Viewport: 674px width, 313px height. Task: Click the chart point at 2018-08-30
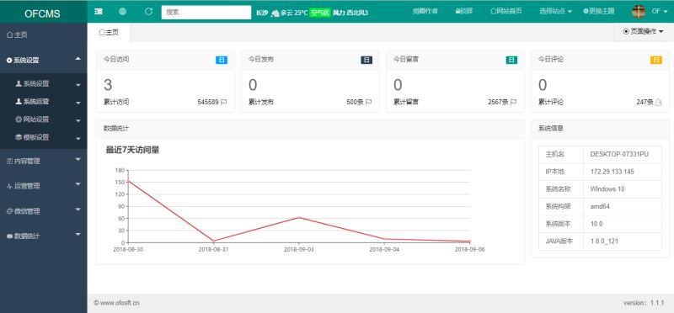(x=128, y=181)
